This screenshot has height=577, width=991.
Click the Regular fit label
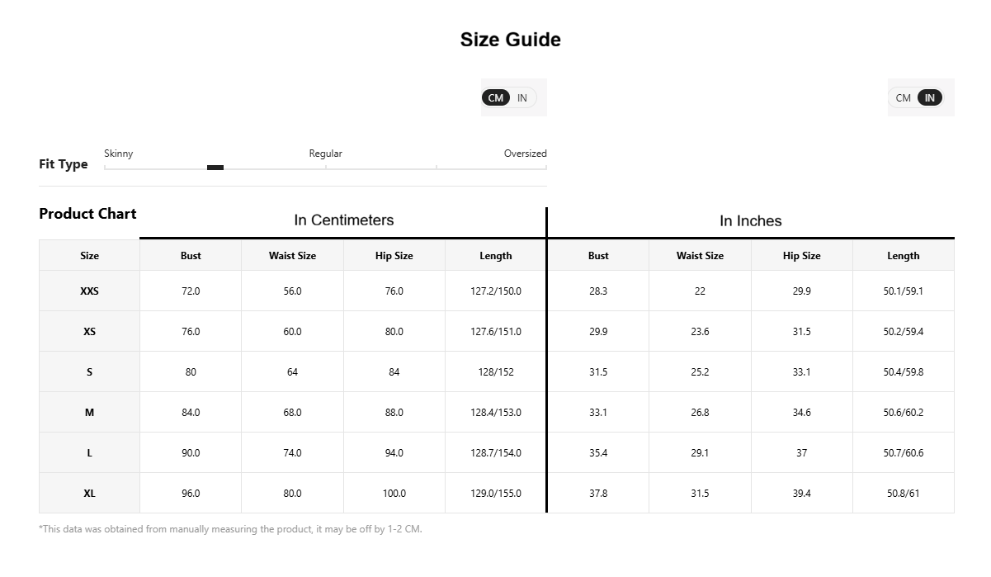[326, 154]
